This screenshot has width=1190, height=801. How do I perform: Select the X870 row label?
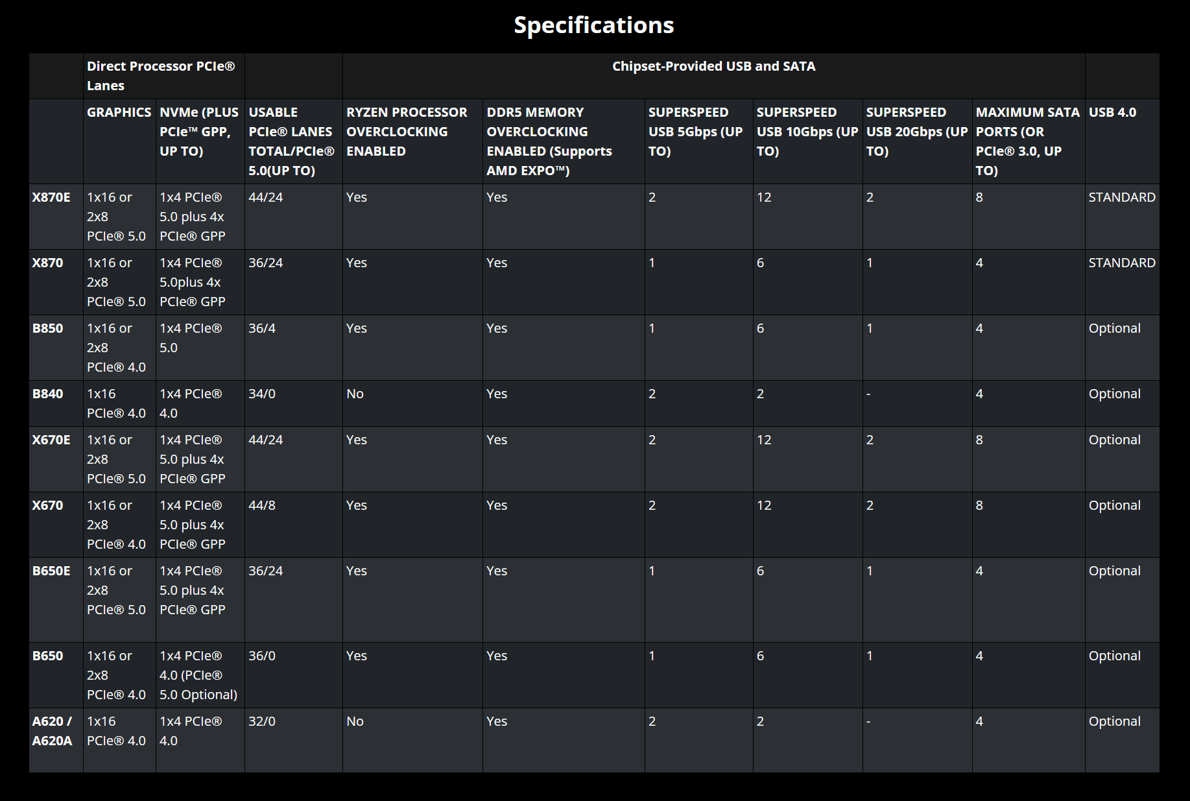coord(56,282)
